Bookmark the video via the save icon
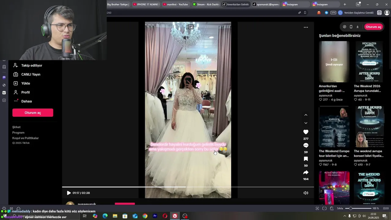Screen dimensions: 391x220 click(306, 159)
